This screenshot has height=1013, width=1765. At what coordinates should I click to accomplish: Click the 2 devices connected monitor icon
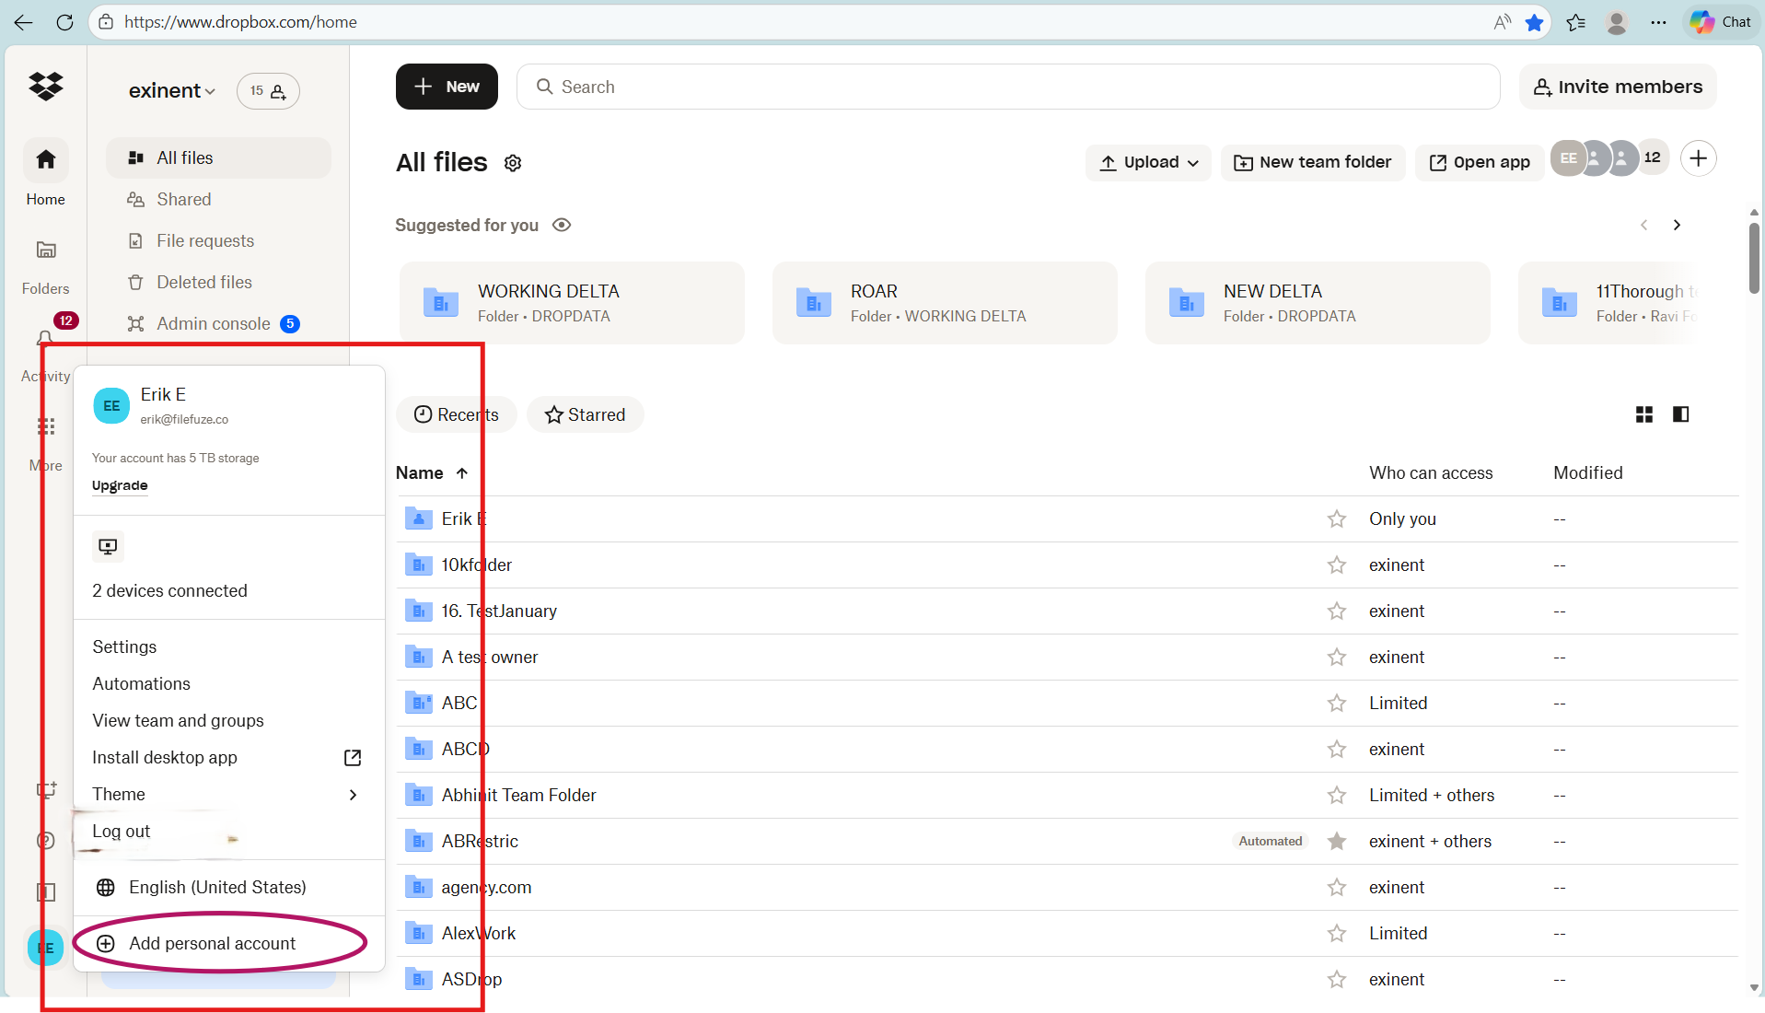108,546
